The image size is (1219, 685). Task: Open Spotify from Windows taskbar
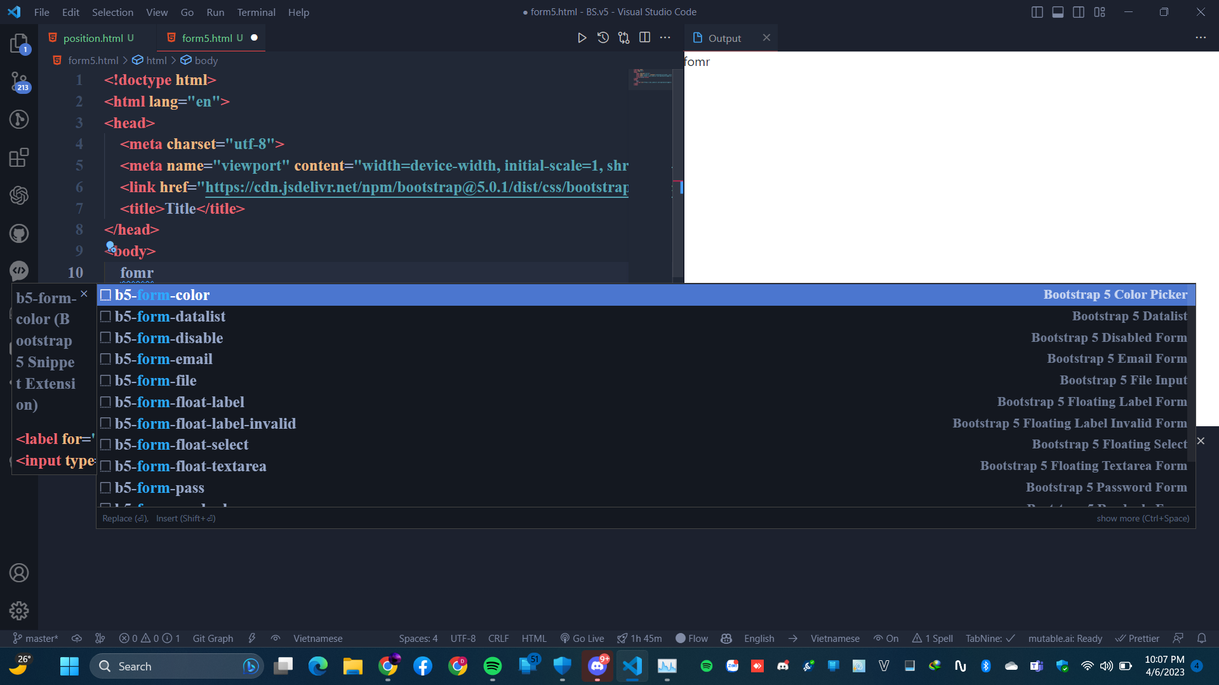pyautogui.click(x=493, y=666)
